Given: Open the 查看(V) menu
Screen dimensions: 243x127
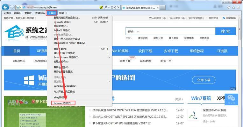Looking at the screenshot, I should click(28, 13).
